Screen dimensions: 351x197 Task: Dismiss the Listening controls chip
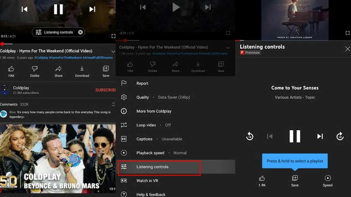80,32
